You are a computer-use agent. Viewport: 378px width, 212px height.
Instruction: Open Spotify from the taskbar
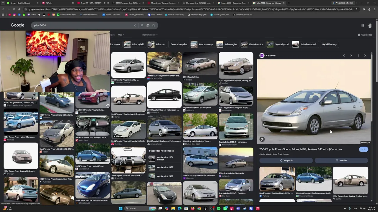219,208
